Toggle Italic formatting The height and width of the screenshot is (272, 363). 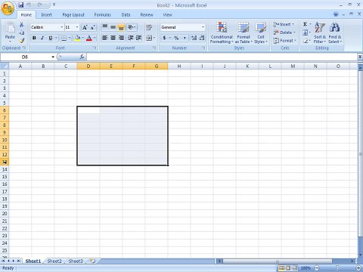(x=42, y=38)
